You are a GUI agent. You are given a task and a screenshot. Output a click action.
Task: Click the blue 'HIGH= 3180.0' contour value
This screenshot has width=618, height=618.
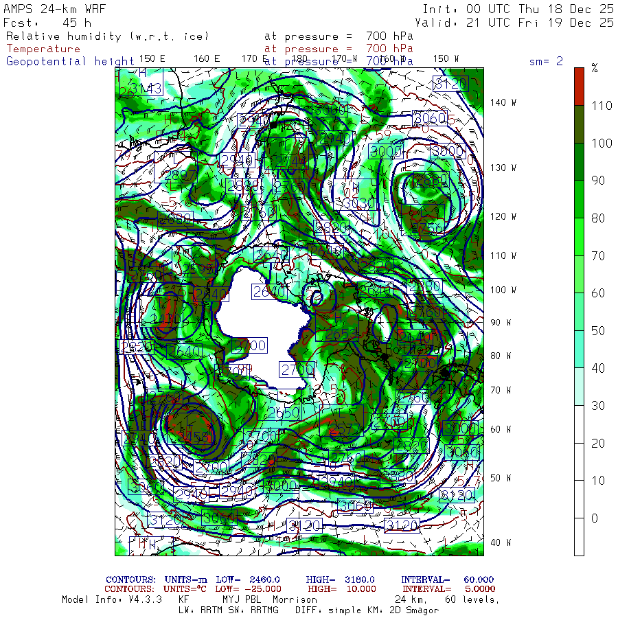340,580
